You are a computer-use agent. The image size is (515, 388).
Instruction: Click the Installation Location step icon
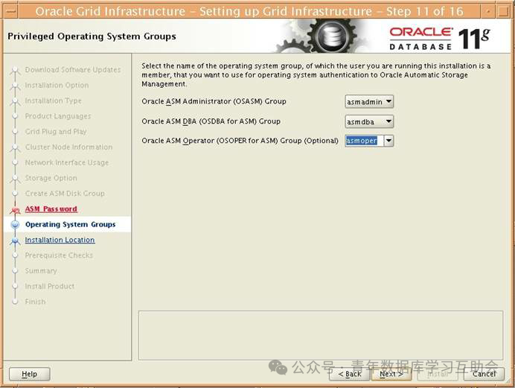point(15,241)
